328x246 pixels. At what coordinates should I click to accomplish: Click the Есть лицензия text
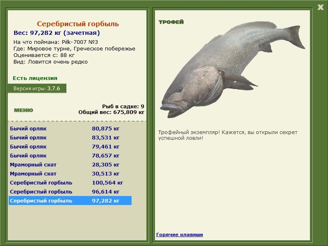35,78
